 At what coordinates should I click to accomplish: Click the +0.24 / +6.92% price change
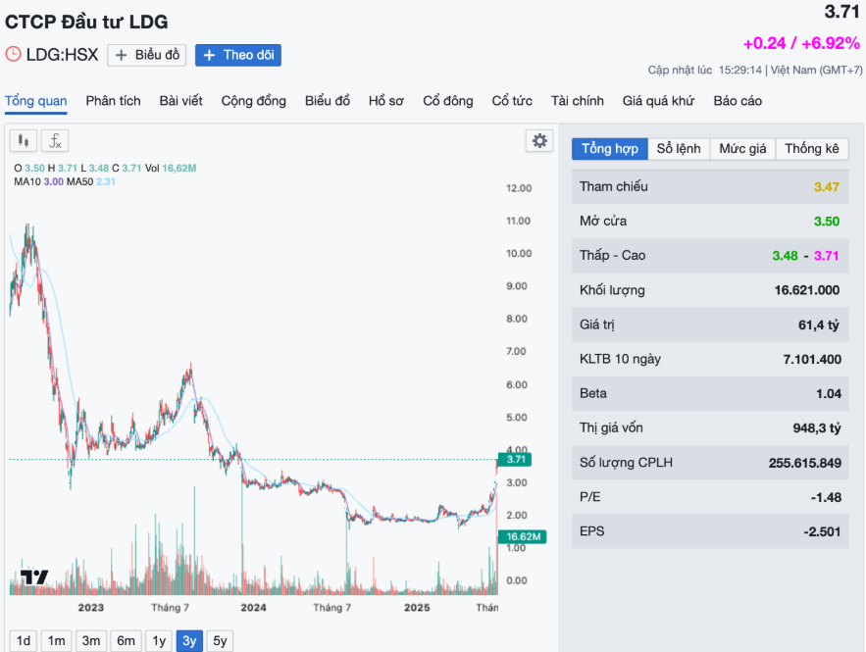click(801, 43)
